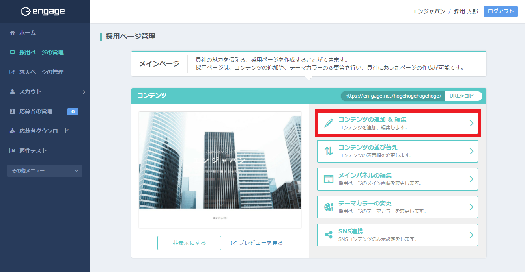Click the external link icon beside プレビューを見る

pos(234,243)
